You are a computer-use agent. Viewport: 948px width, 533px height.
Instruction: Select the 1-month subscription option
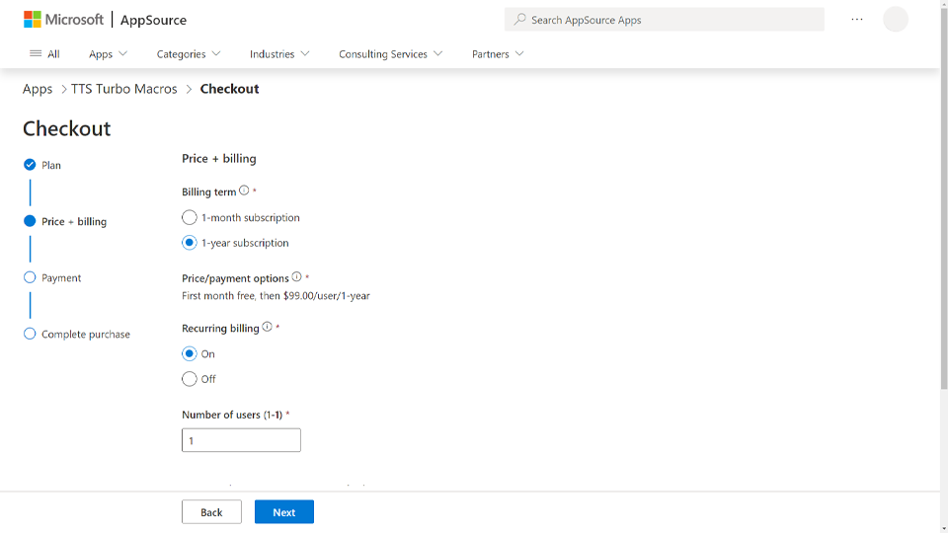190,217
